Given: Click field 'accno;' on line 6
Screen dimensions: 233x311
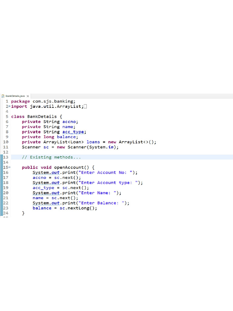Looking at the screenshot, I should tap(70, 121).
